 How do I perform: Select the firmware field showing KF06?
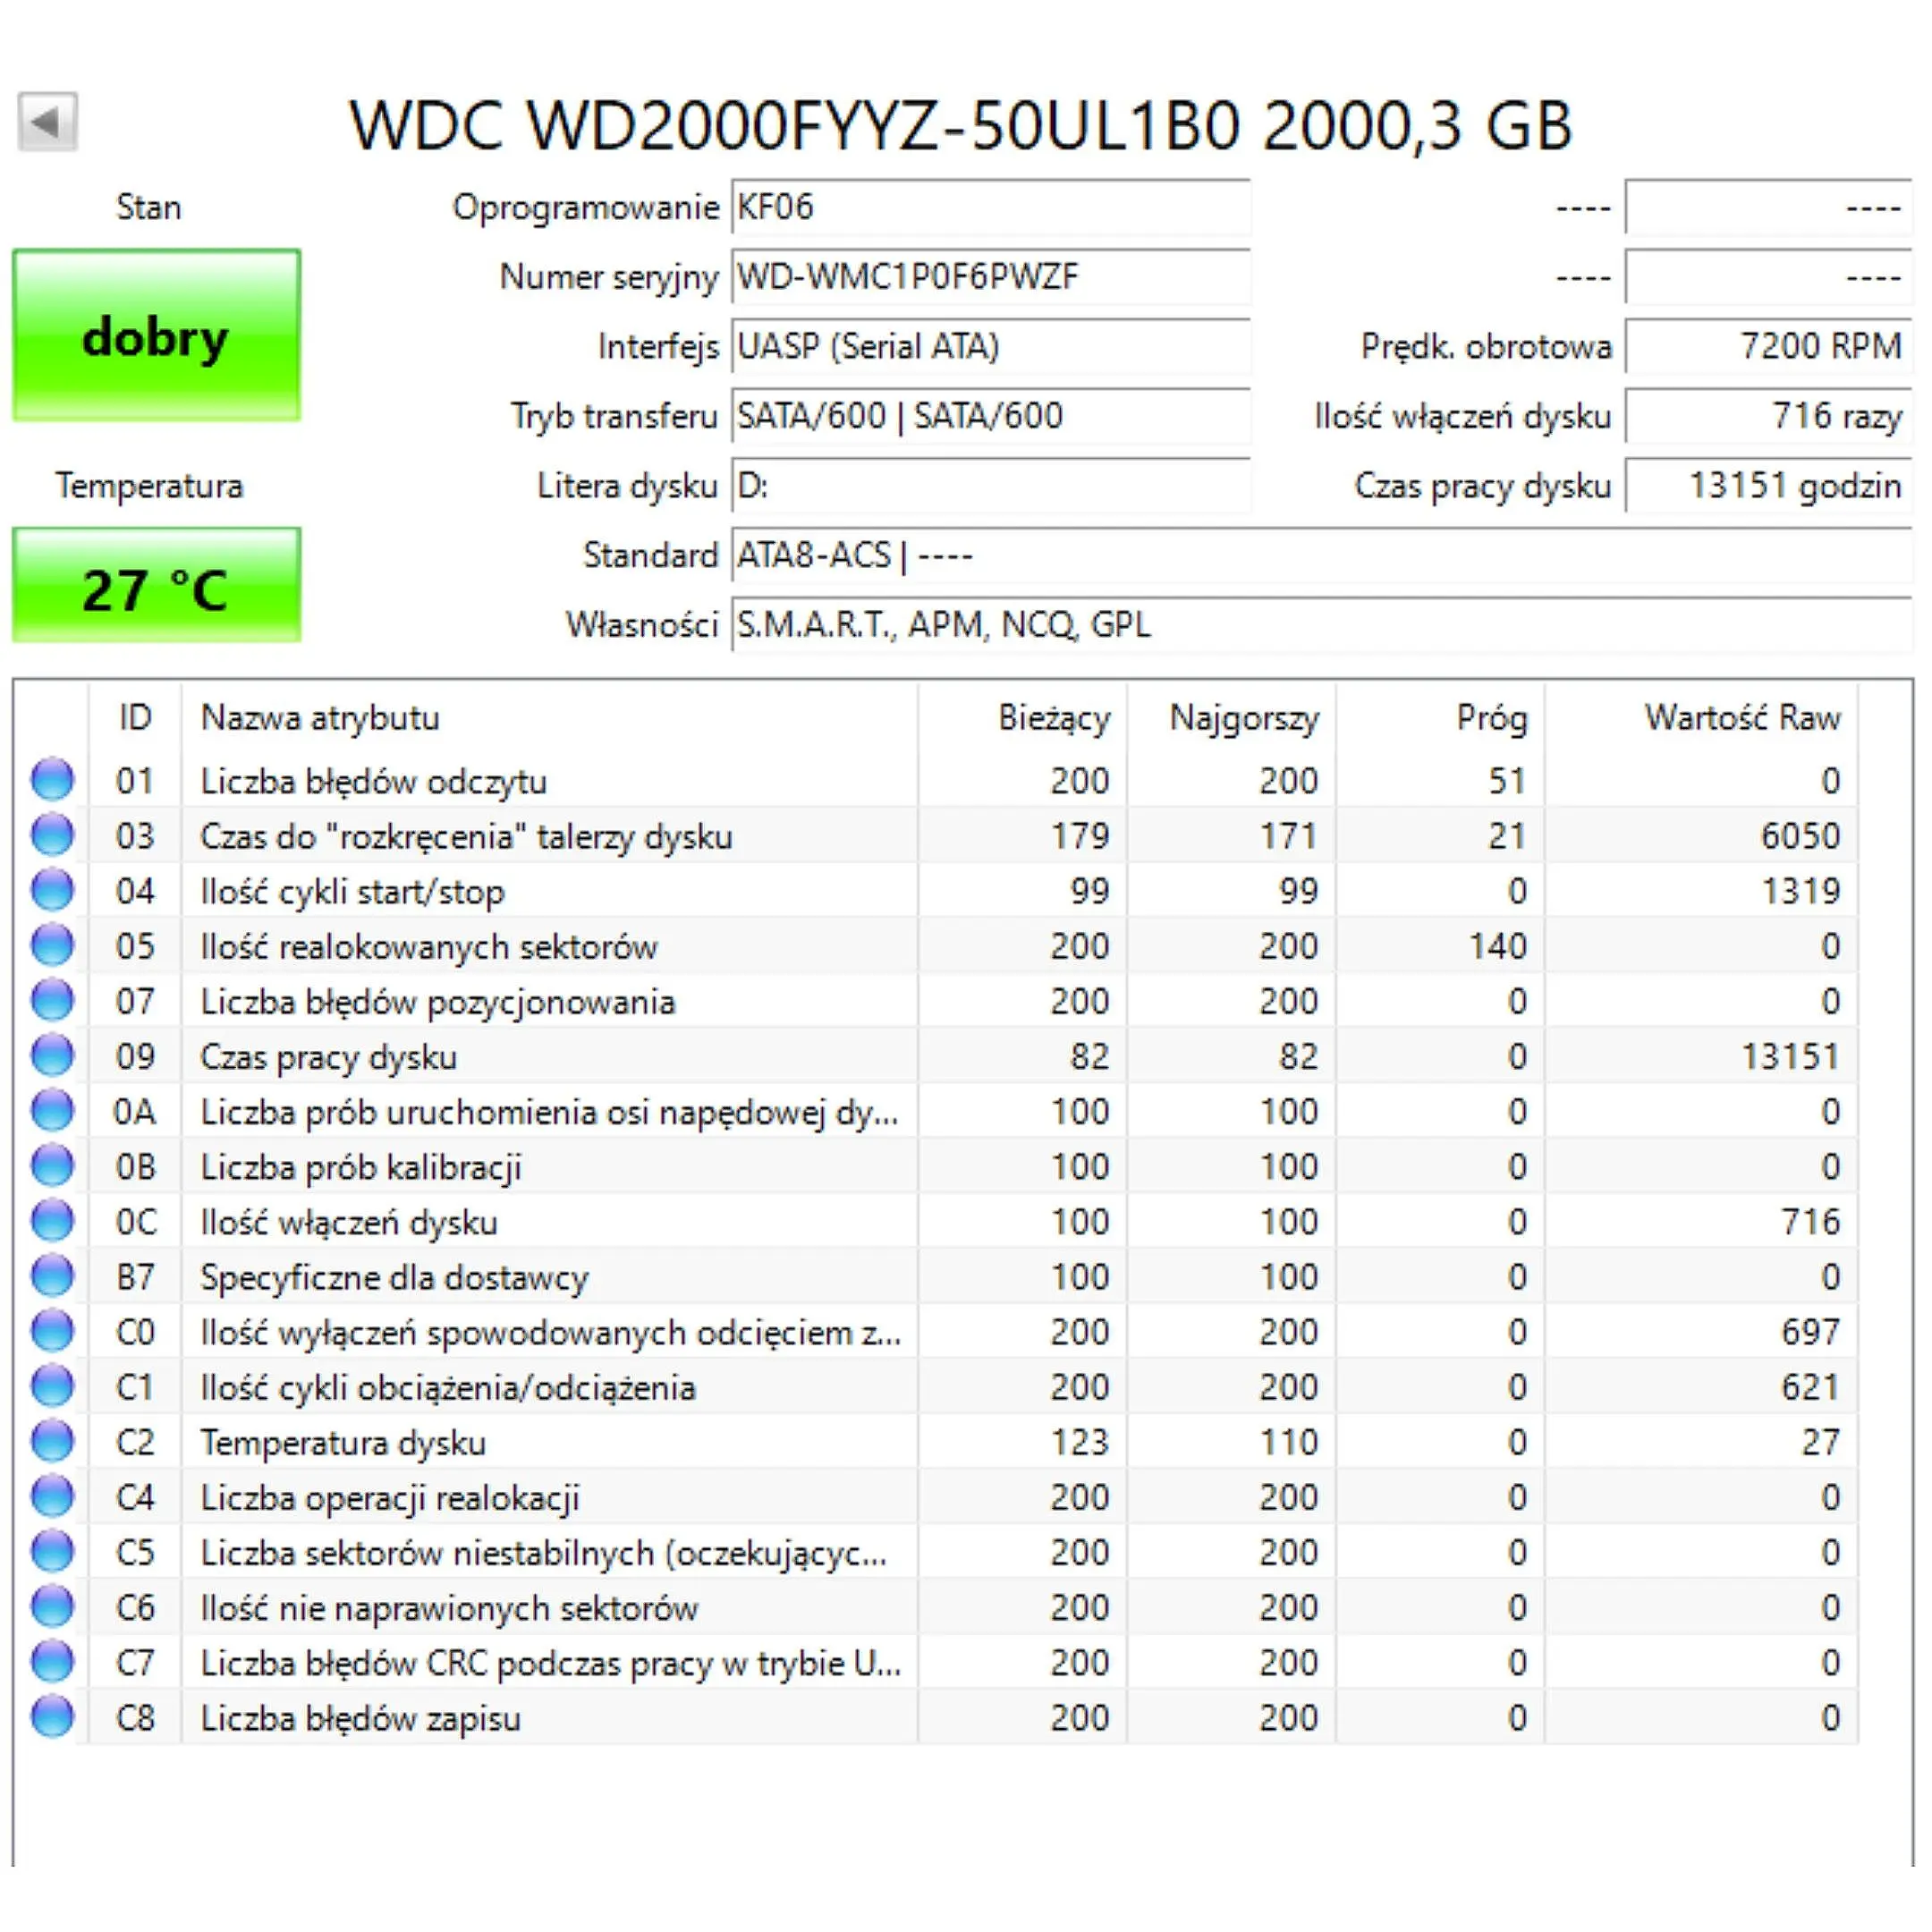coord(991,207)
